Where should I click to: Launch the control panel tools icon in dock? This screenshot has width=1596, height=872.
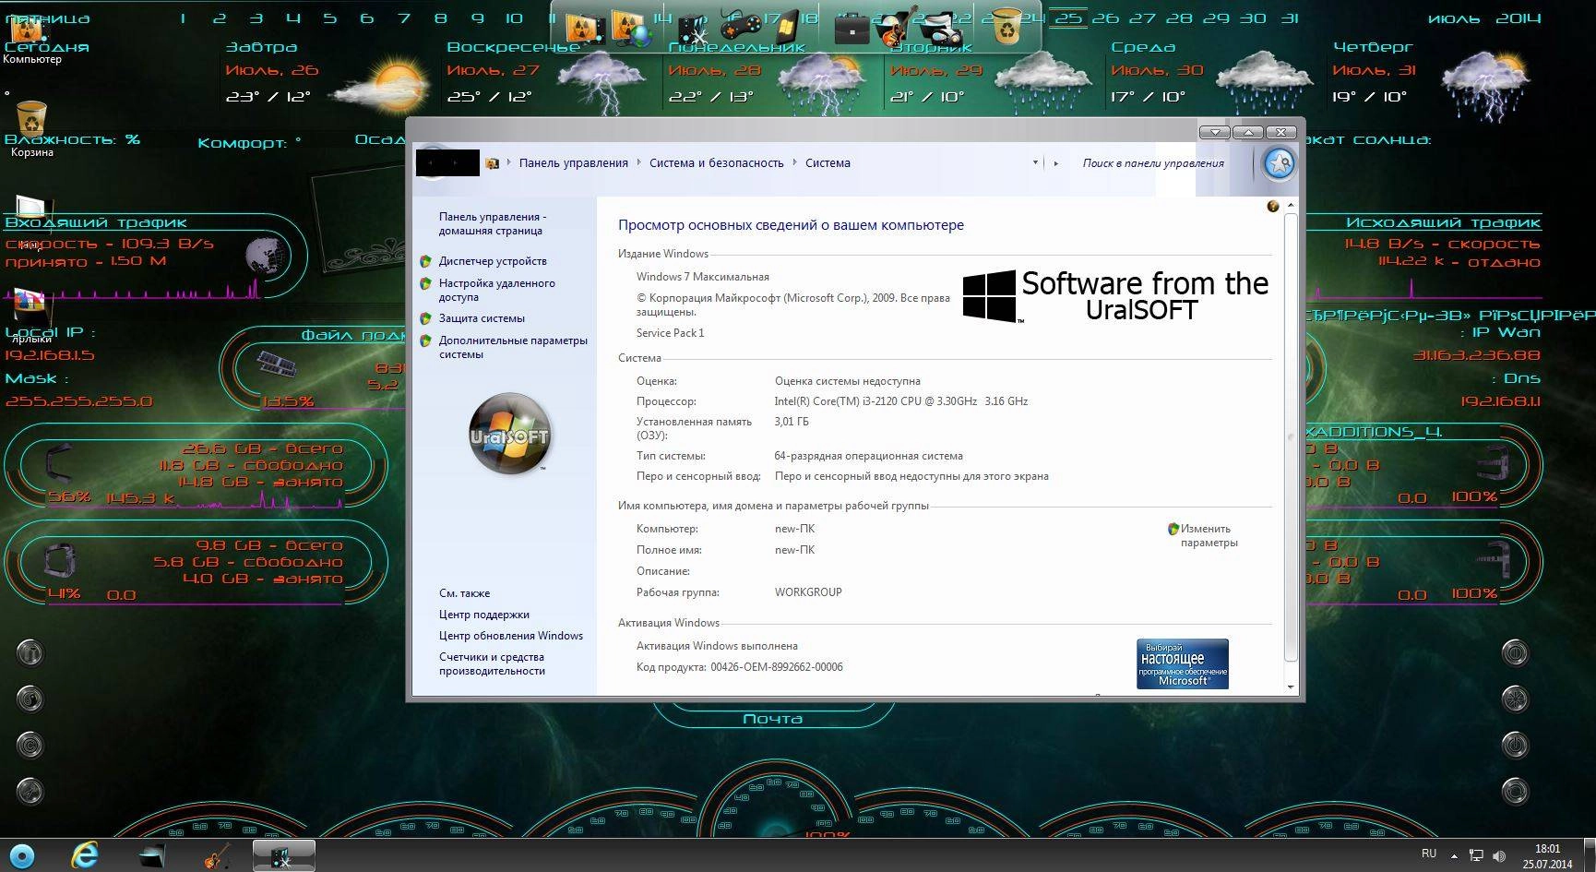point(693,31)
